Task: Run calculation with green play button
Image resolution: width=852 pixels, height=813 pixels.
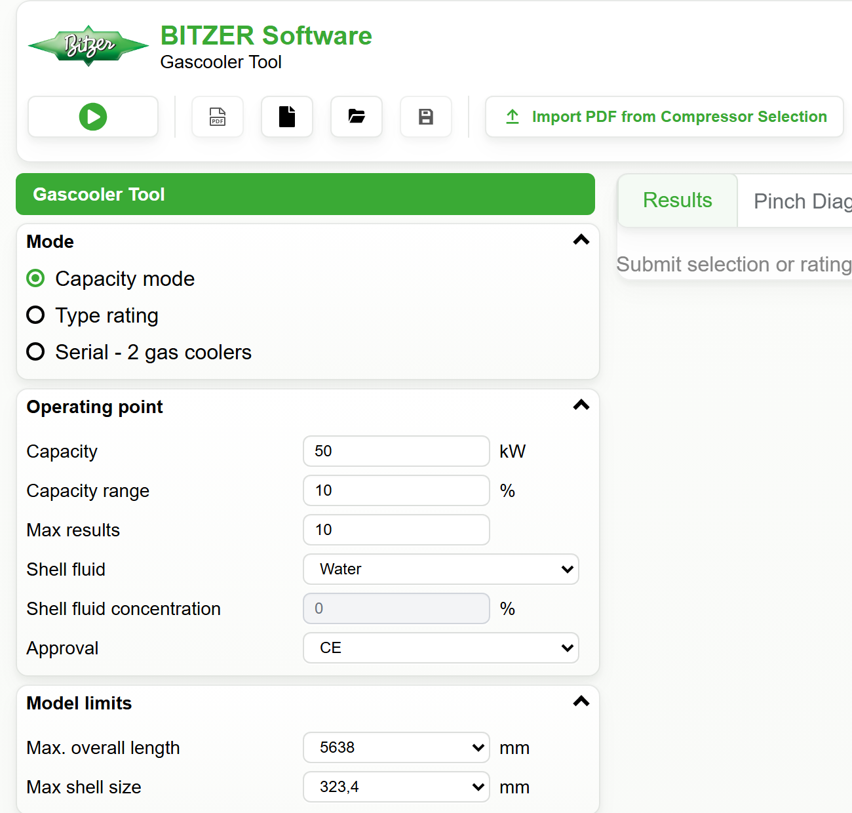Action: (x=93, y=117)
